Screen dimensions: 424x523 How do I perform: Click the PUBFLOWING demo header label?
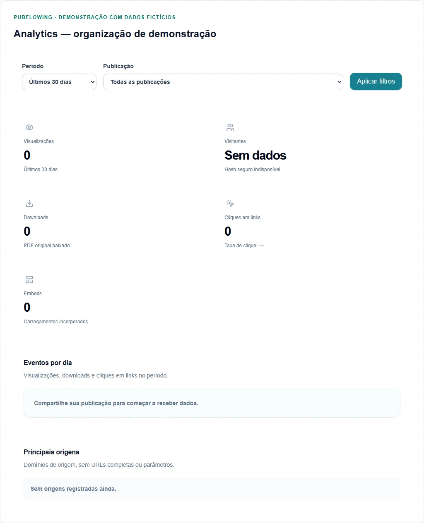tap(95, 17)
